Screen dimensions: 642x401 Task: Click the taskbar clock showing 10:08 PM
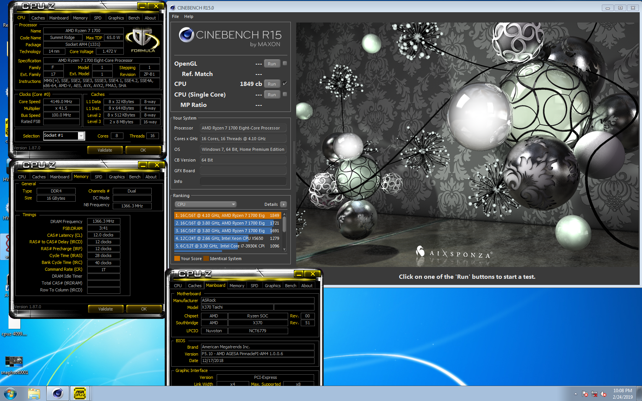point(623,394)
